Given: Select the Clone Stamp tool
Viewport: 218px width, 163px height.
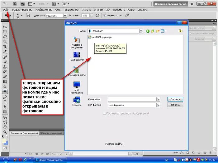Looking at the screenshot, I should coord(5,67).
